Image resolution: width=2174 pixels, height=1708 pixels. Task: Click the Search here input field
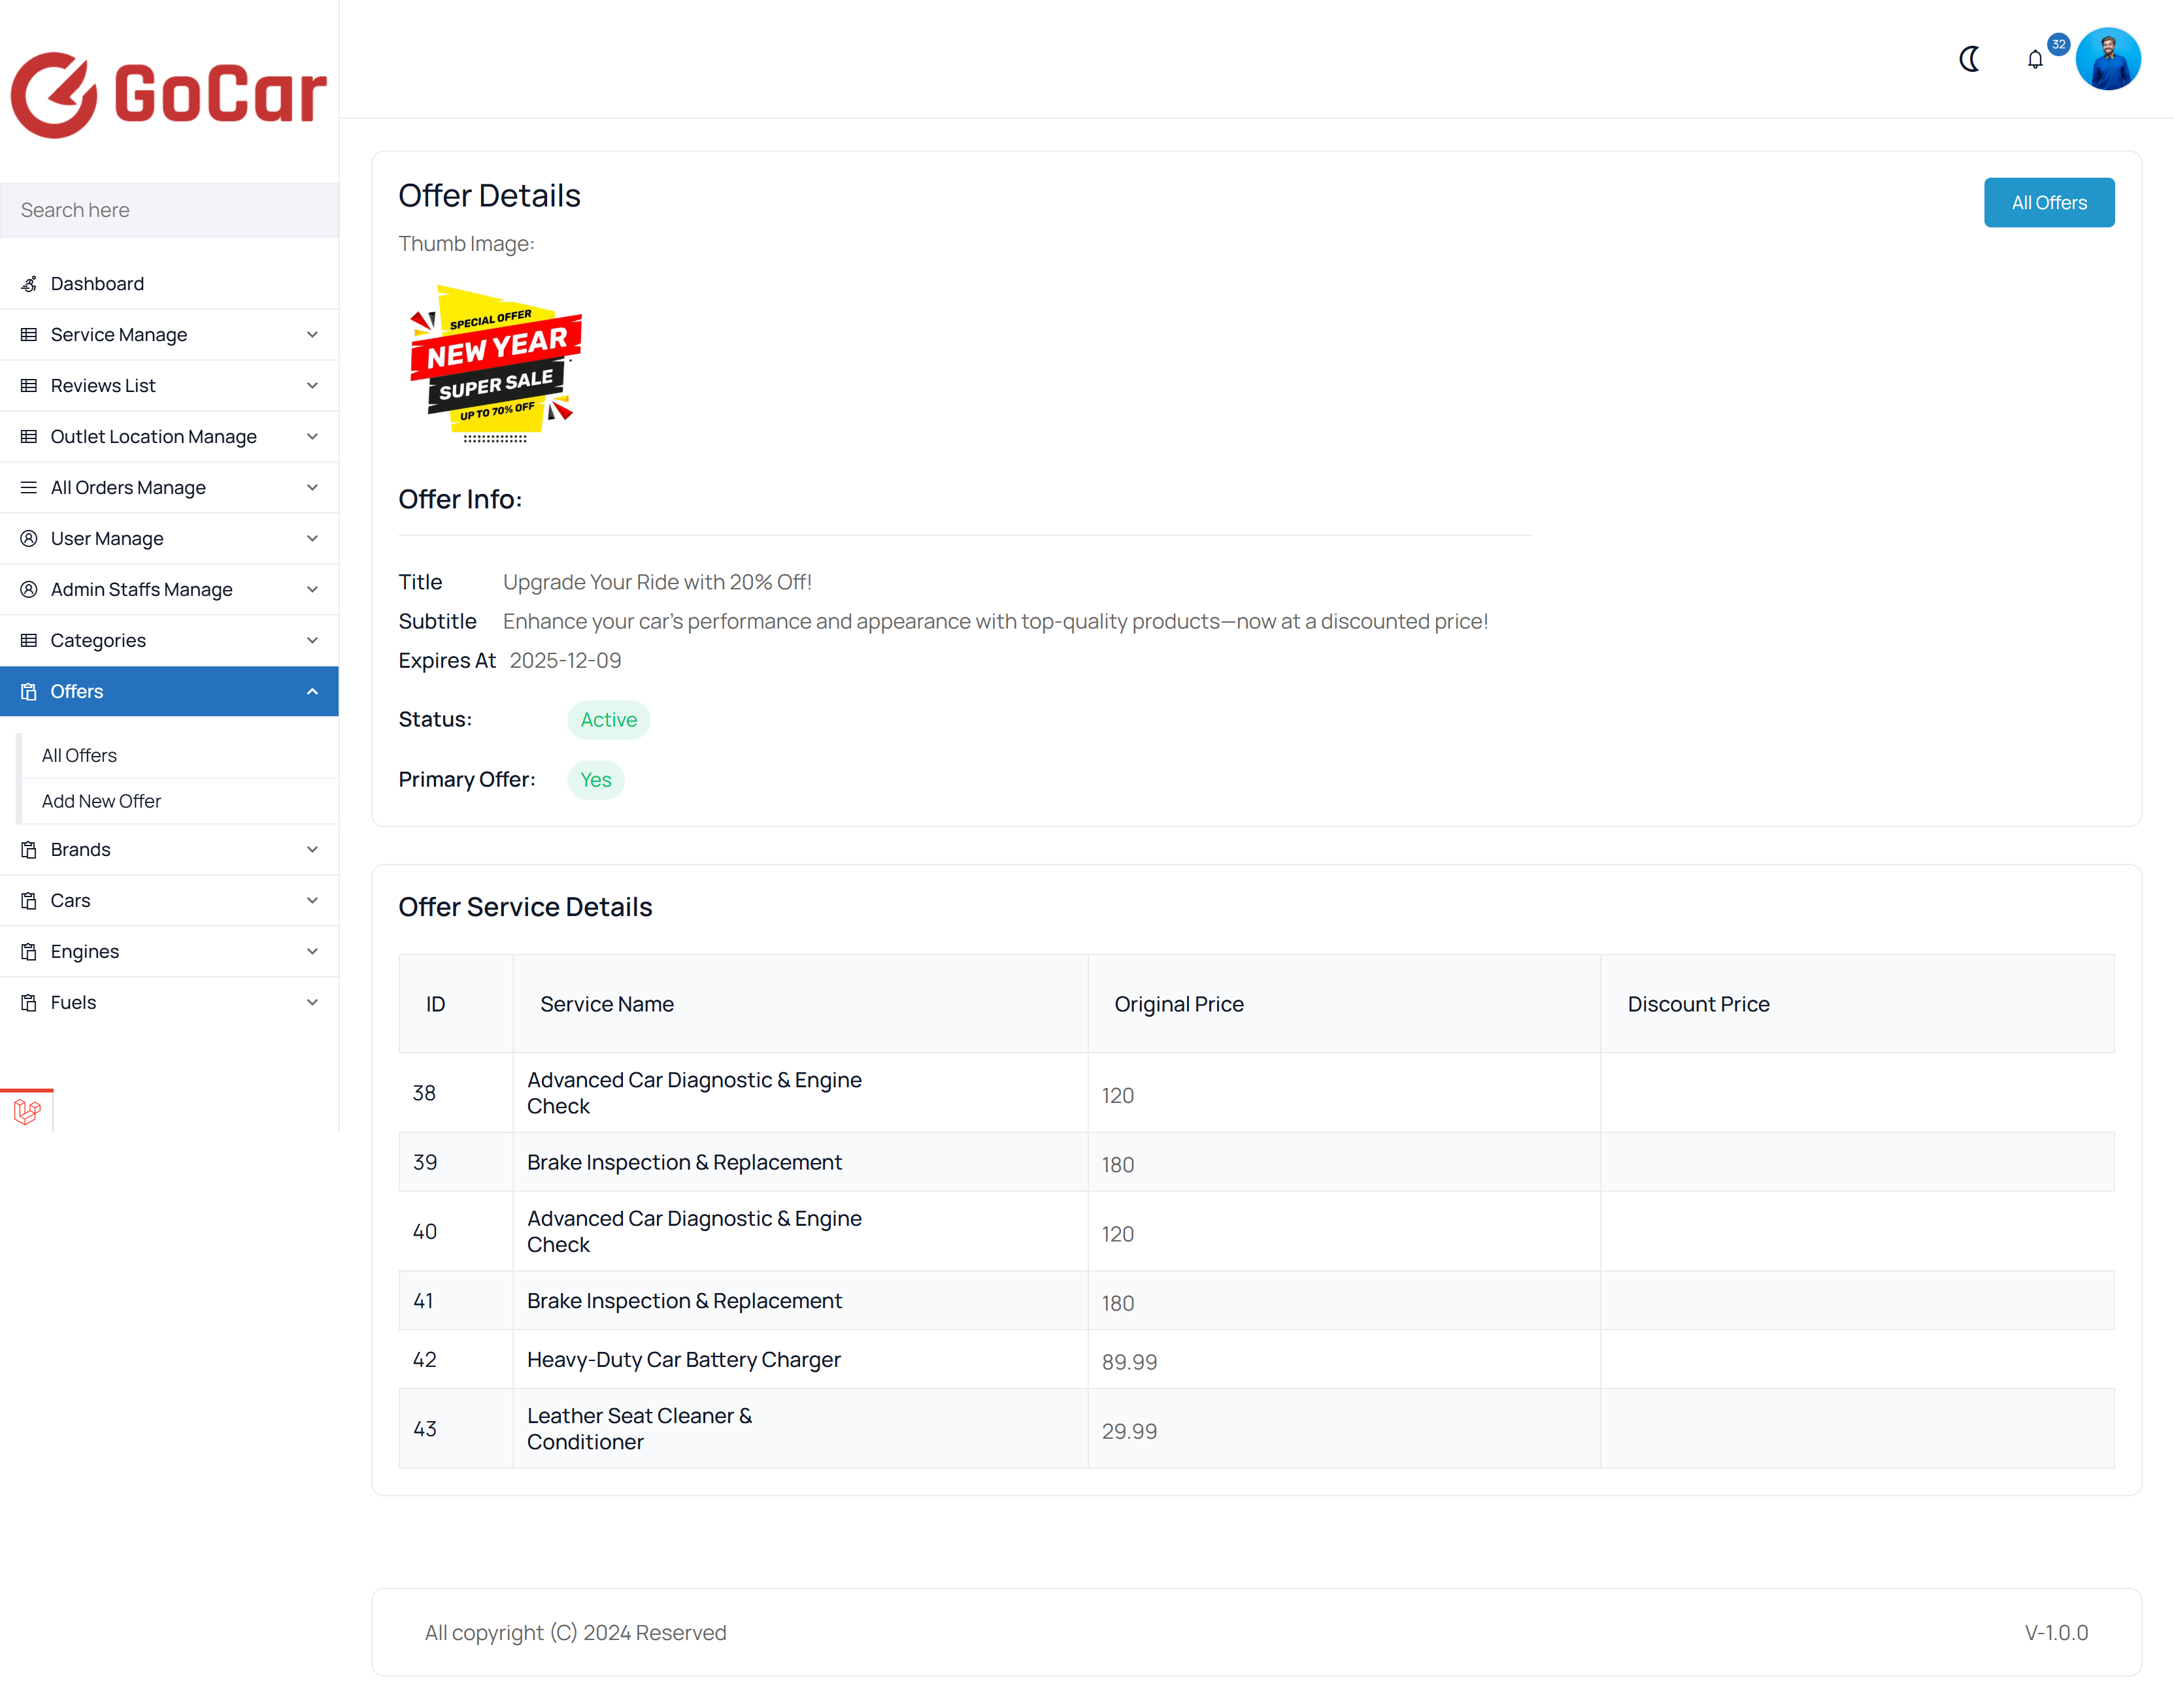tap(169, 211)
